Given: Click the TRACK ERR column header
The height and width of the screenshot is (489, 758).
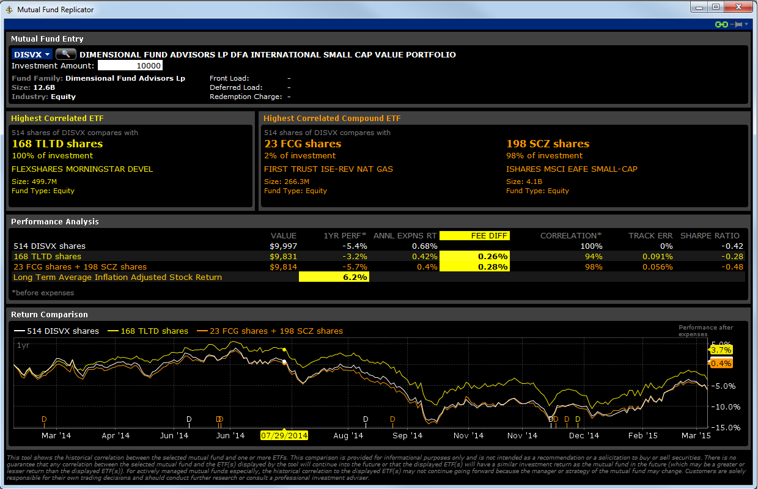Looking at the screenshot, I should click(x=650, y=236).
